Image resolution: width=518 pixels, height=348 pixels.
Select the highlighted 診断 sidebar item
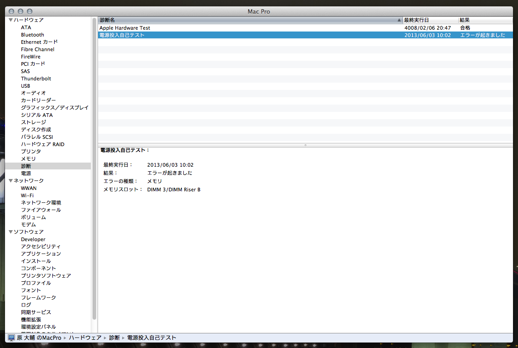[x=48, y=166]
